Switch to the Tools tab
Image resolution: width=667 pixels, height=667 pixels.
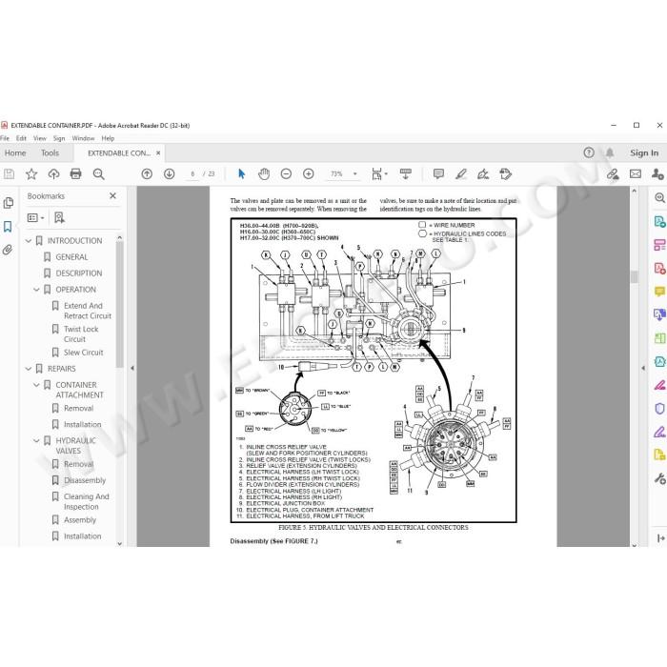(50, 152)
